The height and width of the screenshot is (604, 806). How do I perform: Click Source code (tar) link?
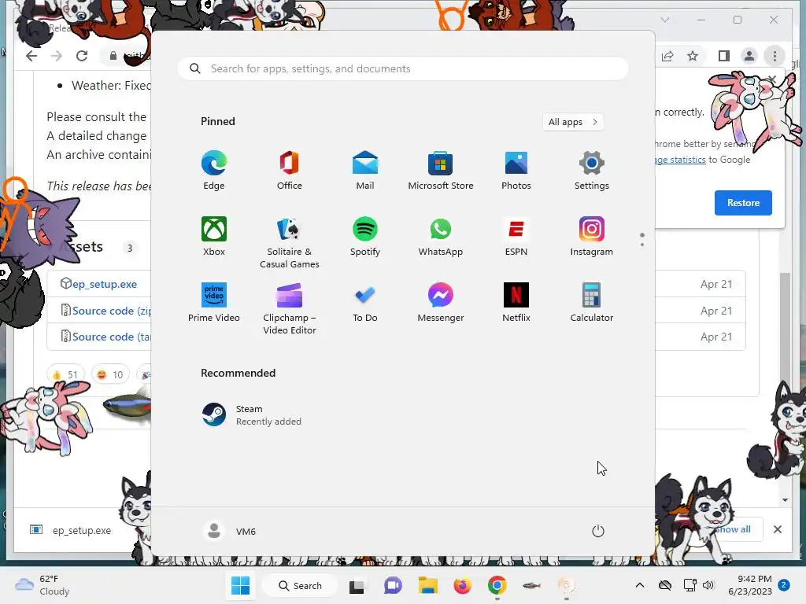(x=112, y=337)
